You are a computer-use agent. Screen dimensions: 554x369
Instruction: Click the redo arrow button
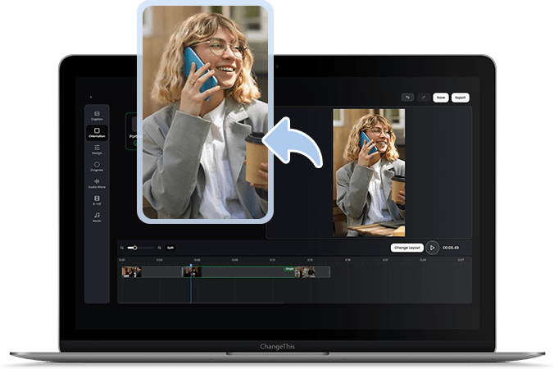(x=423, y=98)
